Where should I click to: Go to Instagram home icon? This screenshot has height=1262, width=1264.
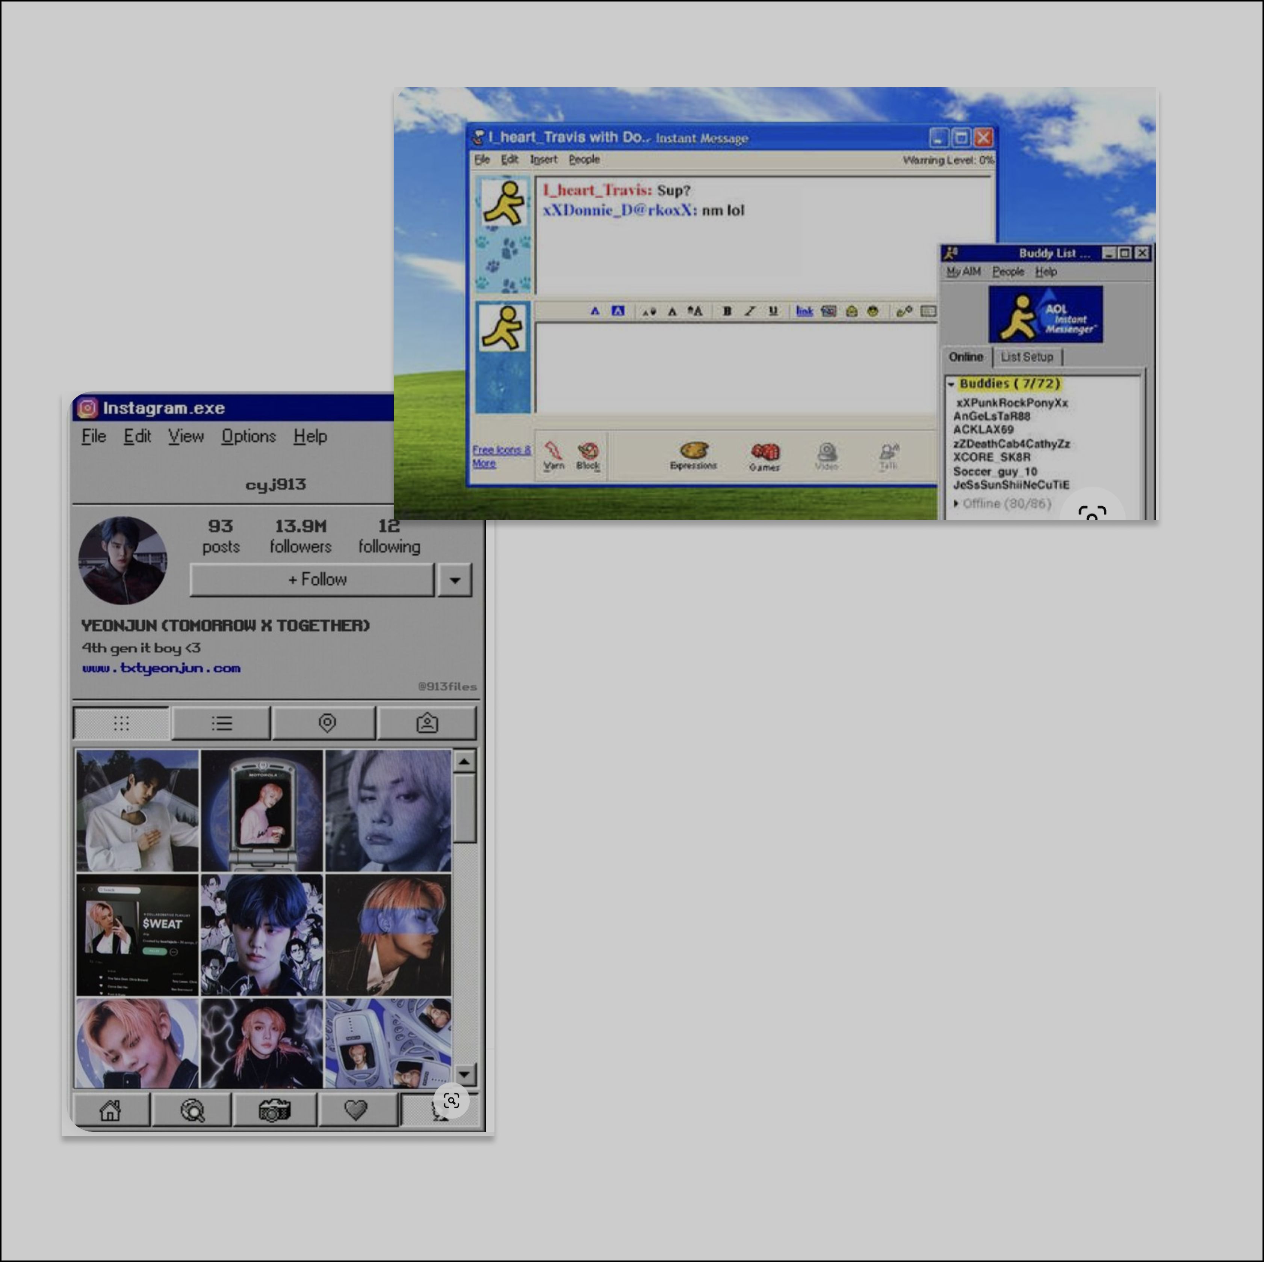(110, 1110)
